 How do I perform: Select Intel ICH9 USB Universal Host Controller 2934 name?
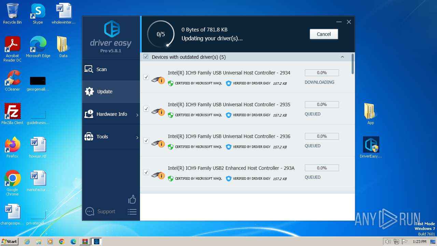pyautogui.click(x=229, y=73)
